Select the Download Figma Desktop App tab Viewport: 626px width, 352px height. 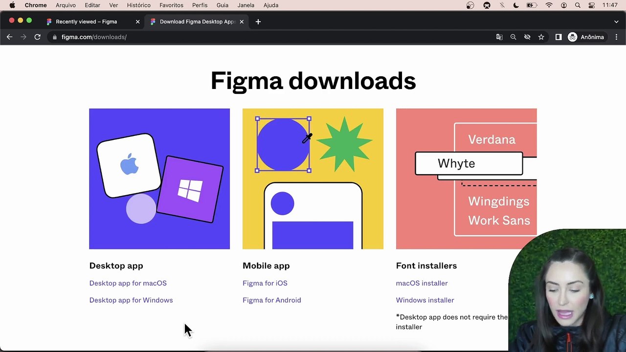pyautogui.click(x=197, y=22)
